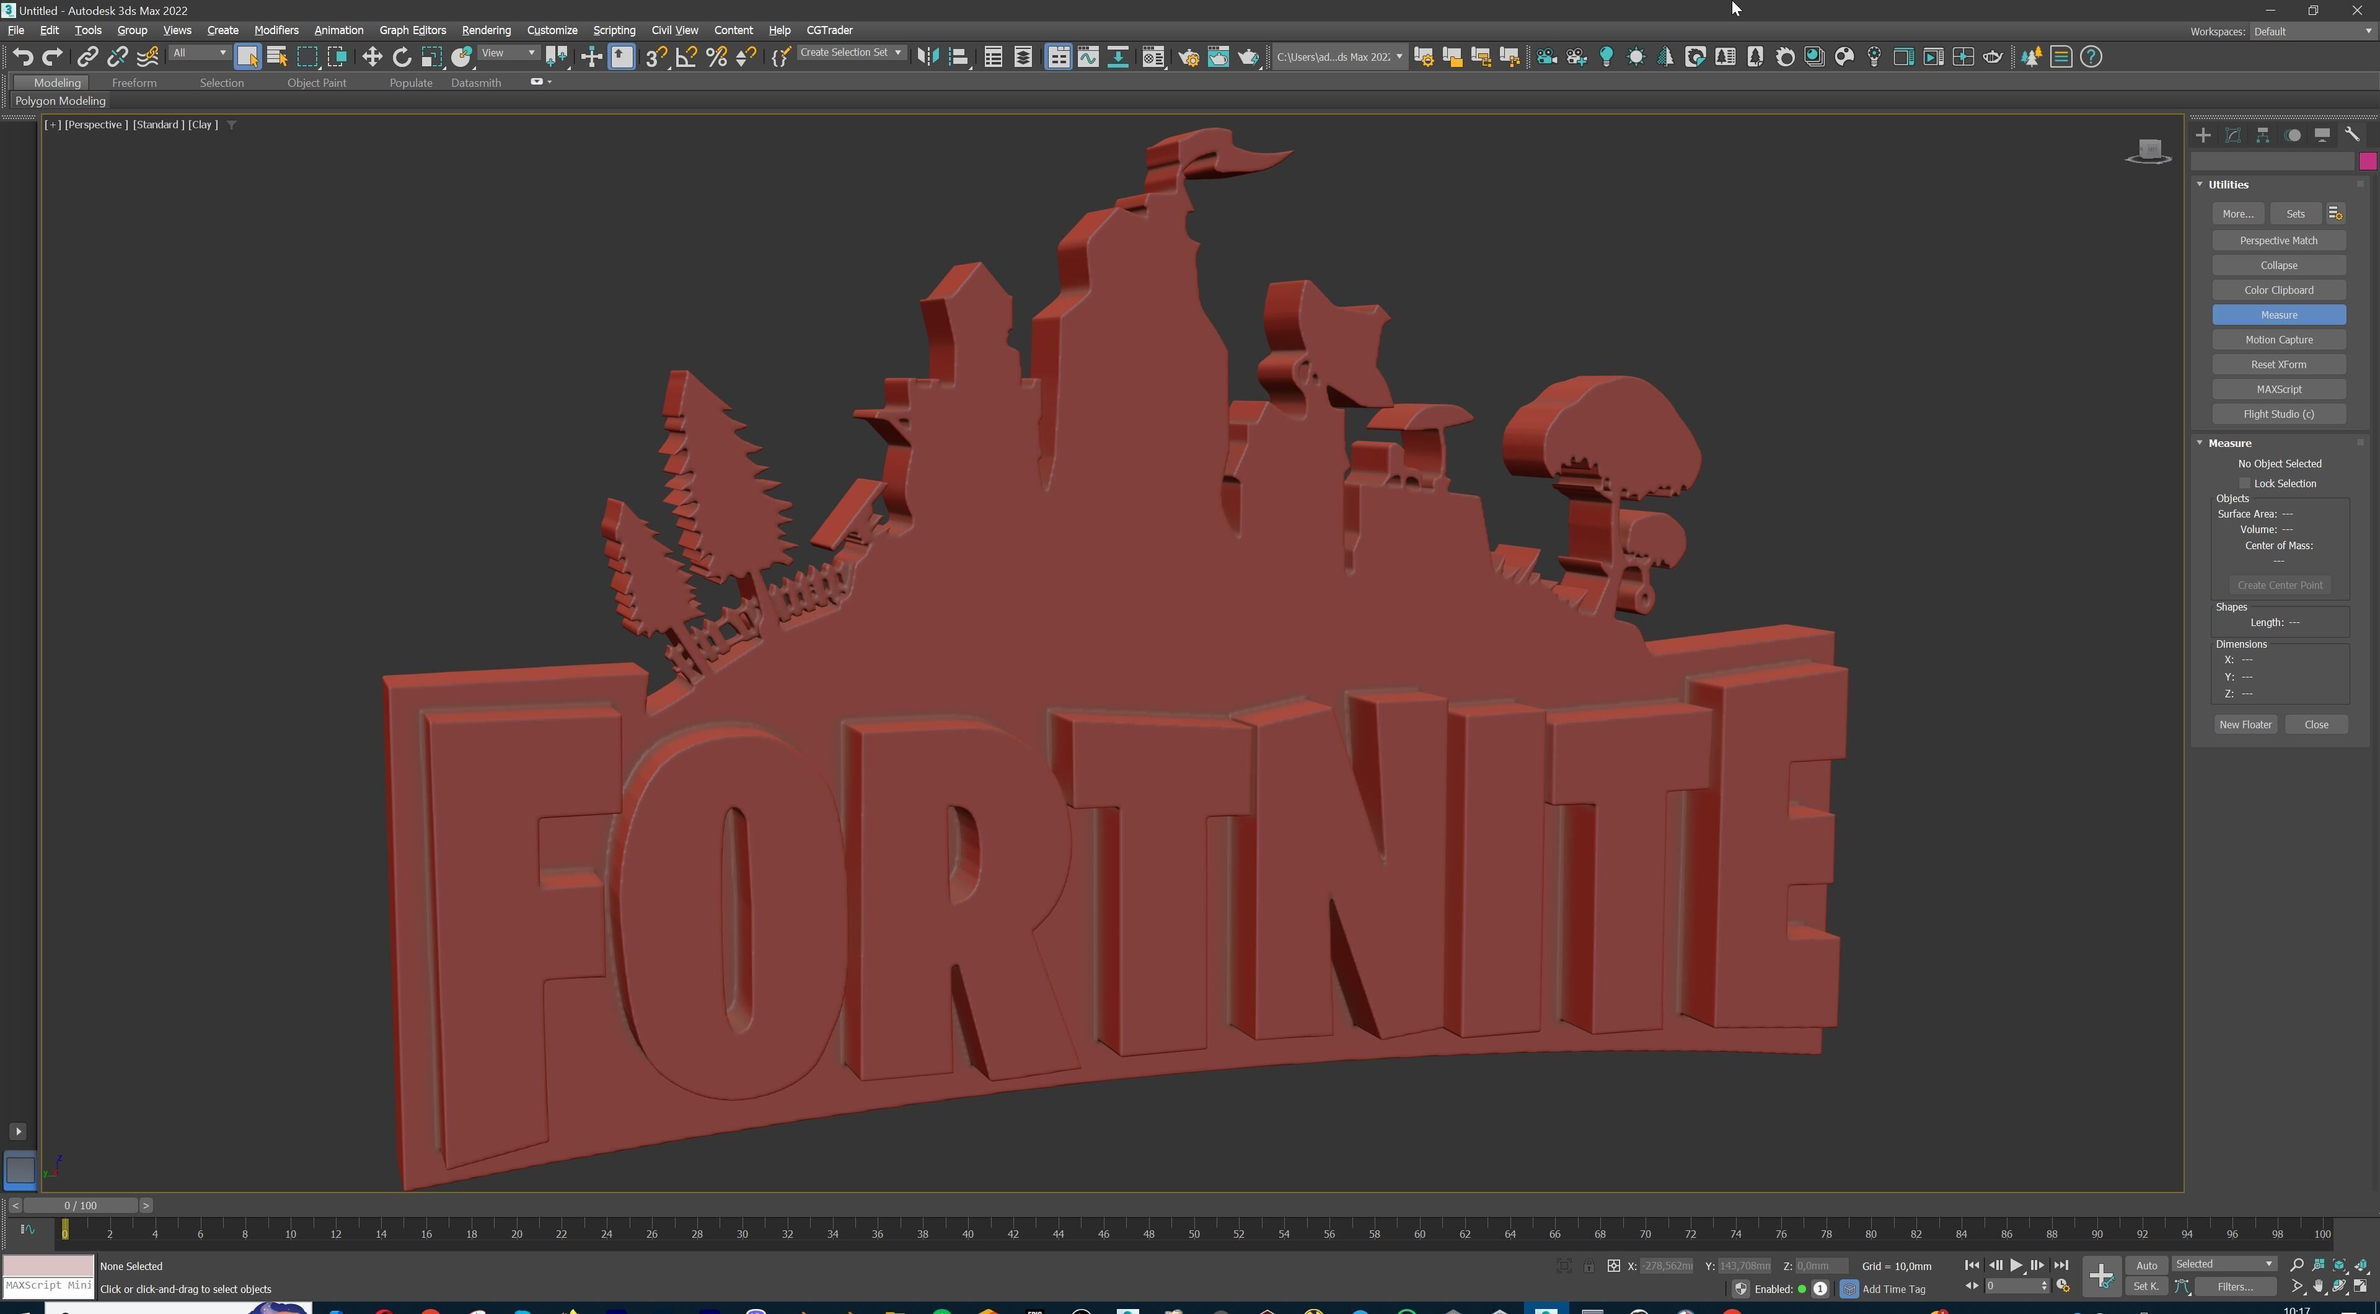2380x1314 pixels.
Task: Play the animation
Action: click(x=2016, y=1265)
